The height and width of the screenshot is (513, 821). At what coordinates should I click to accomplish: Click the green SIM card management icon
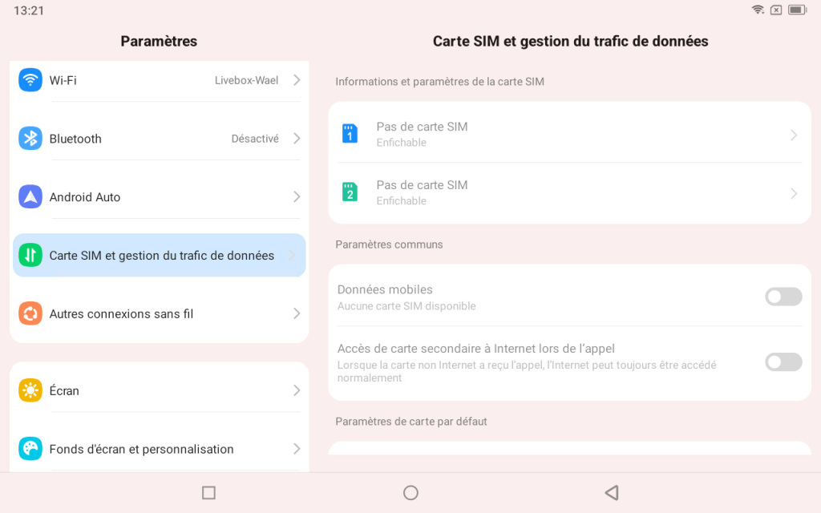[30, 255]
